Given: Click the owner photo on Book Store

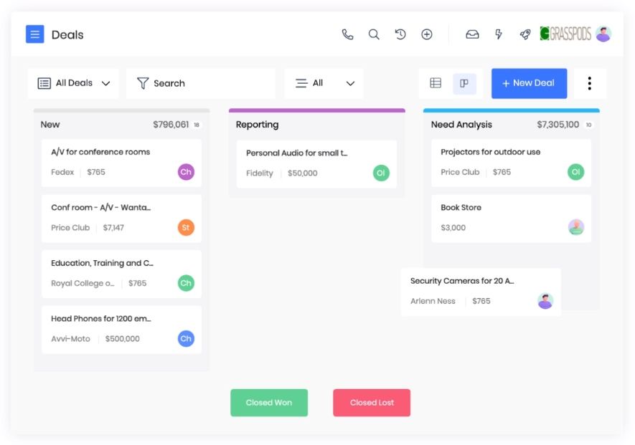Looking at the screenshot, I should [x=576, y=227].
